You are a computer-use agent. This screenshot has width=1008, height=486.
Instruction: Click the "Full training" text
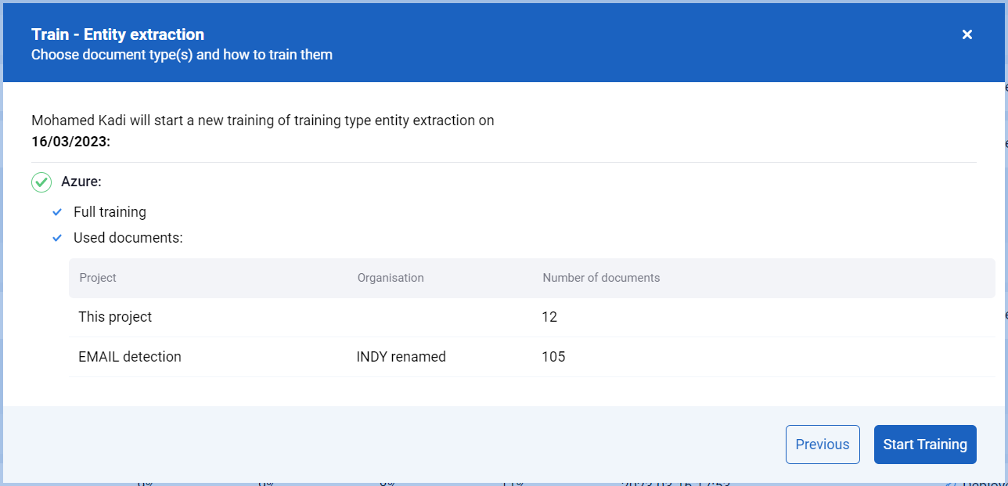(110, 212)
